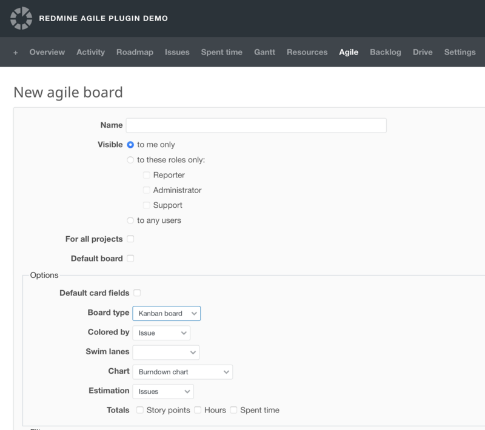Choose 'to any users' visibility option
Image resolution: width=485 pixels, height=430 pixels.
[x=130, y=220]
